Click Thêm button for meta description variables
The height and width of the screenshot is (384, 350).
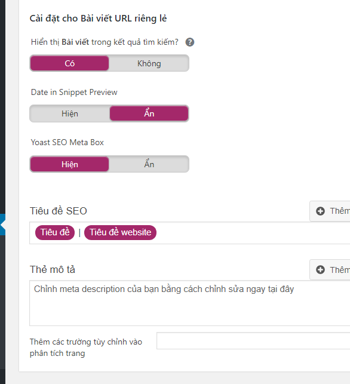click(x=330, y=269)
